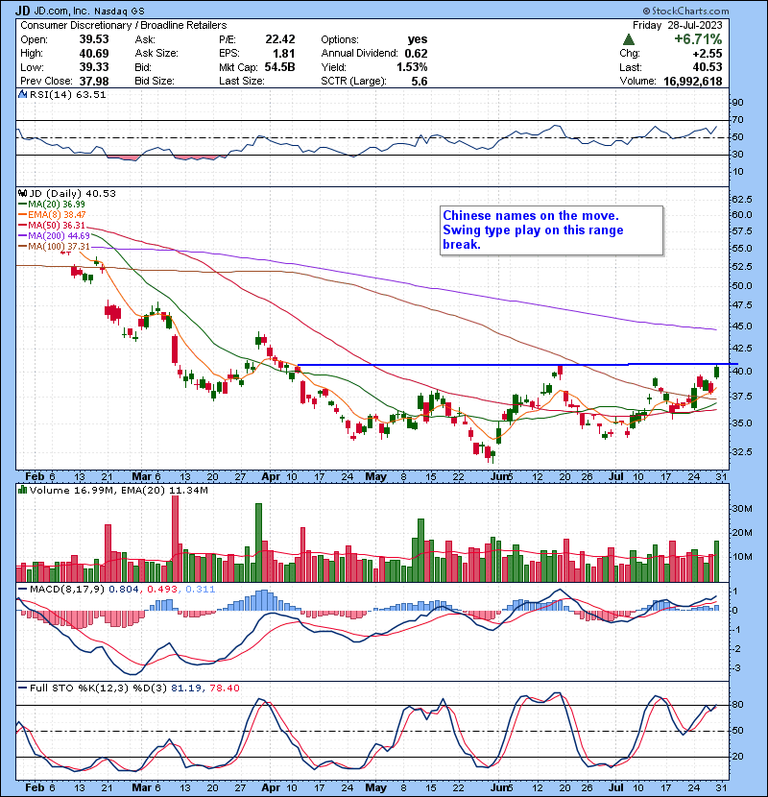Click the 30M volume axis label
The height and width of the screenshot is (797, 768).
point(742,508)
